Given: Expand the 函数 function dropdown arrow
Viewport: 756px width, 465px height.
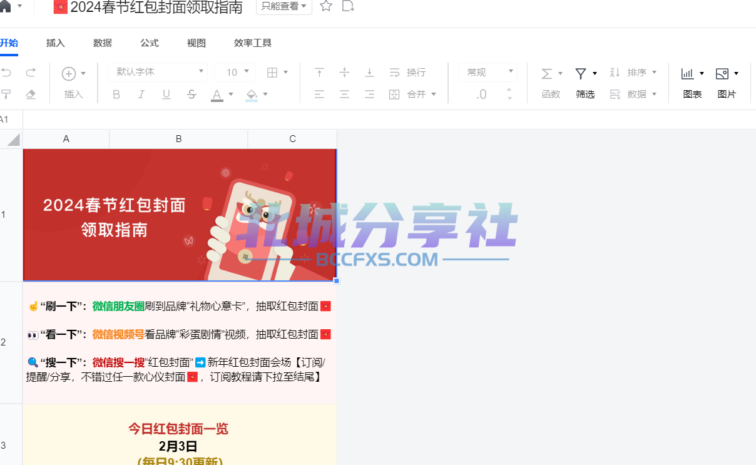Looking at the screenshot, I should pos(560,74).
